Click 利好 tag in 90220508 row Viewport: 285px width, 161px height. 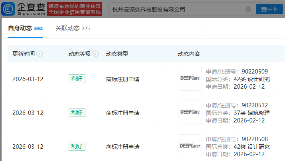77,146
